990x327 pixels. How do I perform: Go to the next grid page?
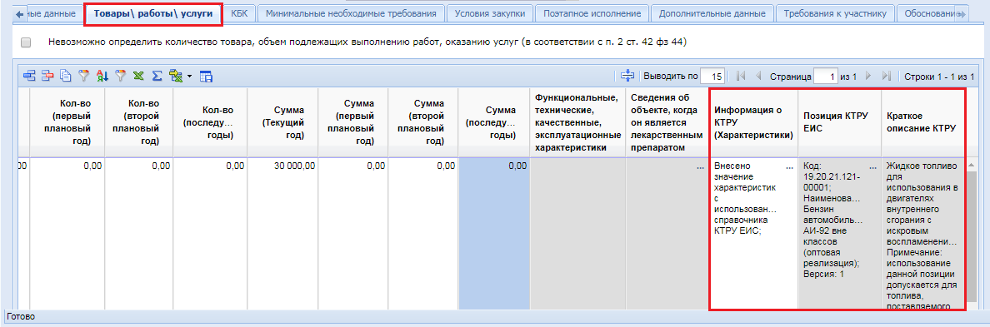tap(868, 77)
